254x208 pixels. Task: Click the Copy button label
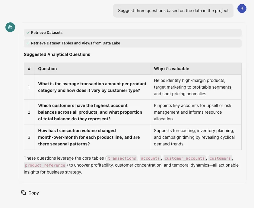[33, 193]
